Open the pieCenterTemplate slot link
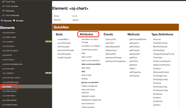186x108 pixels. click(66, 51)
